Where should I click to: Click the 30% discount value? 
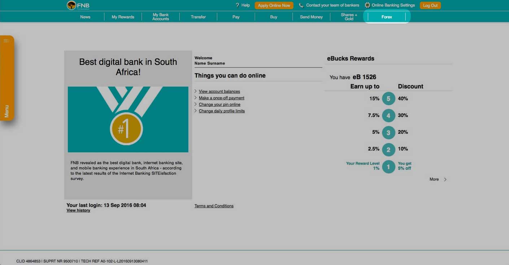(x=403, y=116)
